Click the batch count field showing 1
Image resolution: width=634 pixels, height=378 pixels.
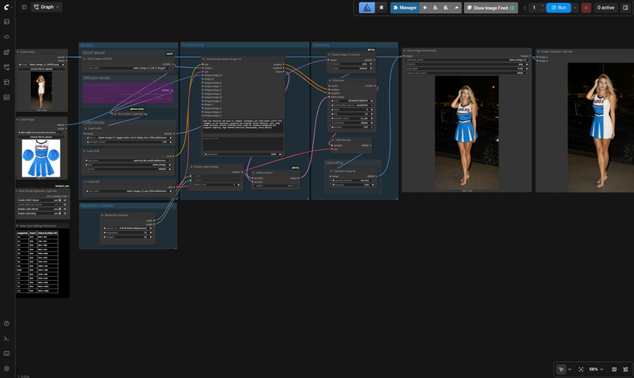(534, 8)
